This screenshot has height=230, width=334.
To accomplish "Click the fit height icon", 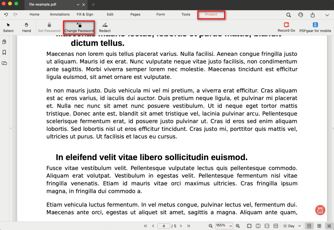I will 258,226.
